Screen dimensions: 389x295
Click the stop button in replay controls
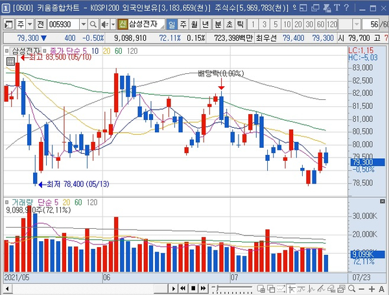point(193,289)
